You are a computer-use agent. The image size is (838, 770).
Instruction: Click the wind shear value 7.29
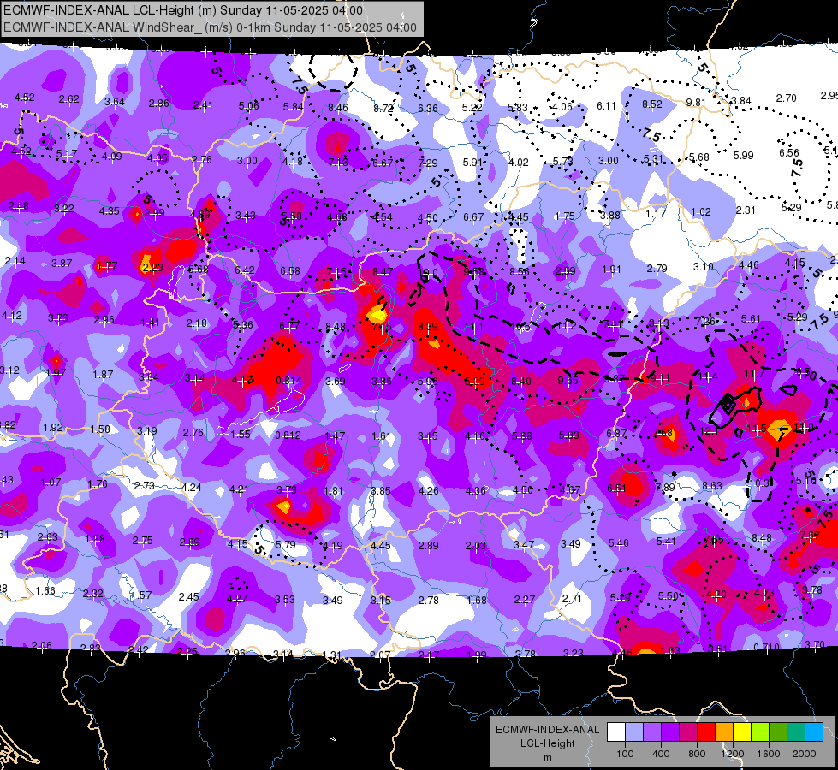pyautogui.click(x=427, y=163)
